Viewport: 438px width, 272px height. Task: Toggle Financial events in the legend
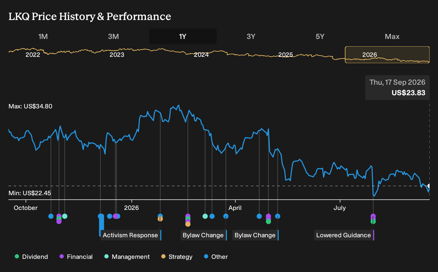click(x=76, y=257)
